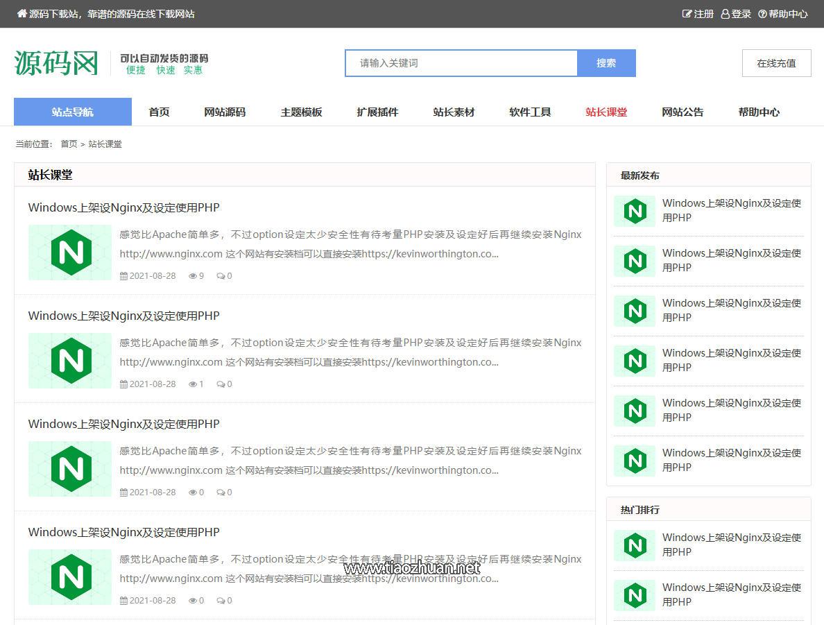The height and width of the screenshot is (625, 824).
Task: Open 扩展插件 navigation tab
Action: click(377, 112)
